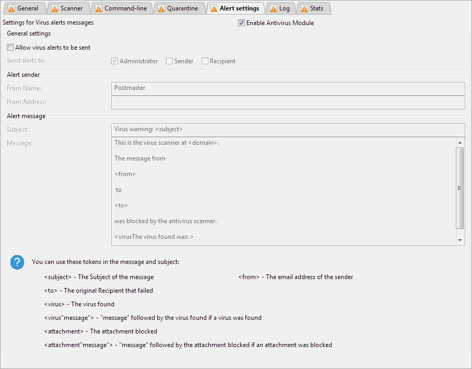Click the Subject field with Virus warning
Viewport: 472px width, 369px height.
click(x=288, y=130)
